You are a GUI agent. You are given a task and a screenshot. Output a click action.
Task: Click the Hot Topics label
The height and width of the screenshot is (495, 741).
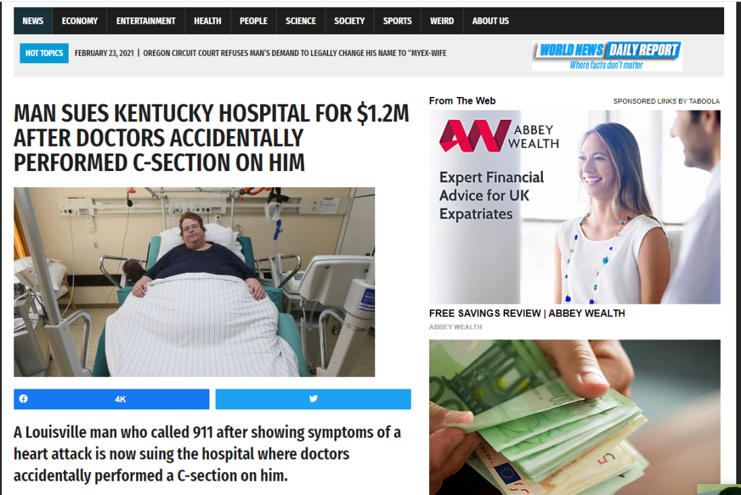coord(44,53)
